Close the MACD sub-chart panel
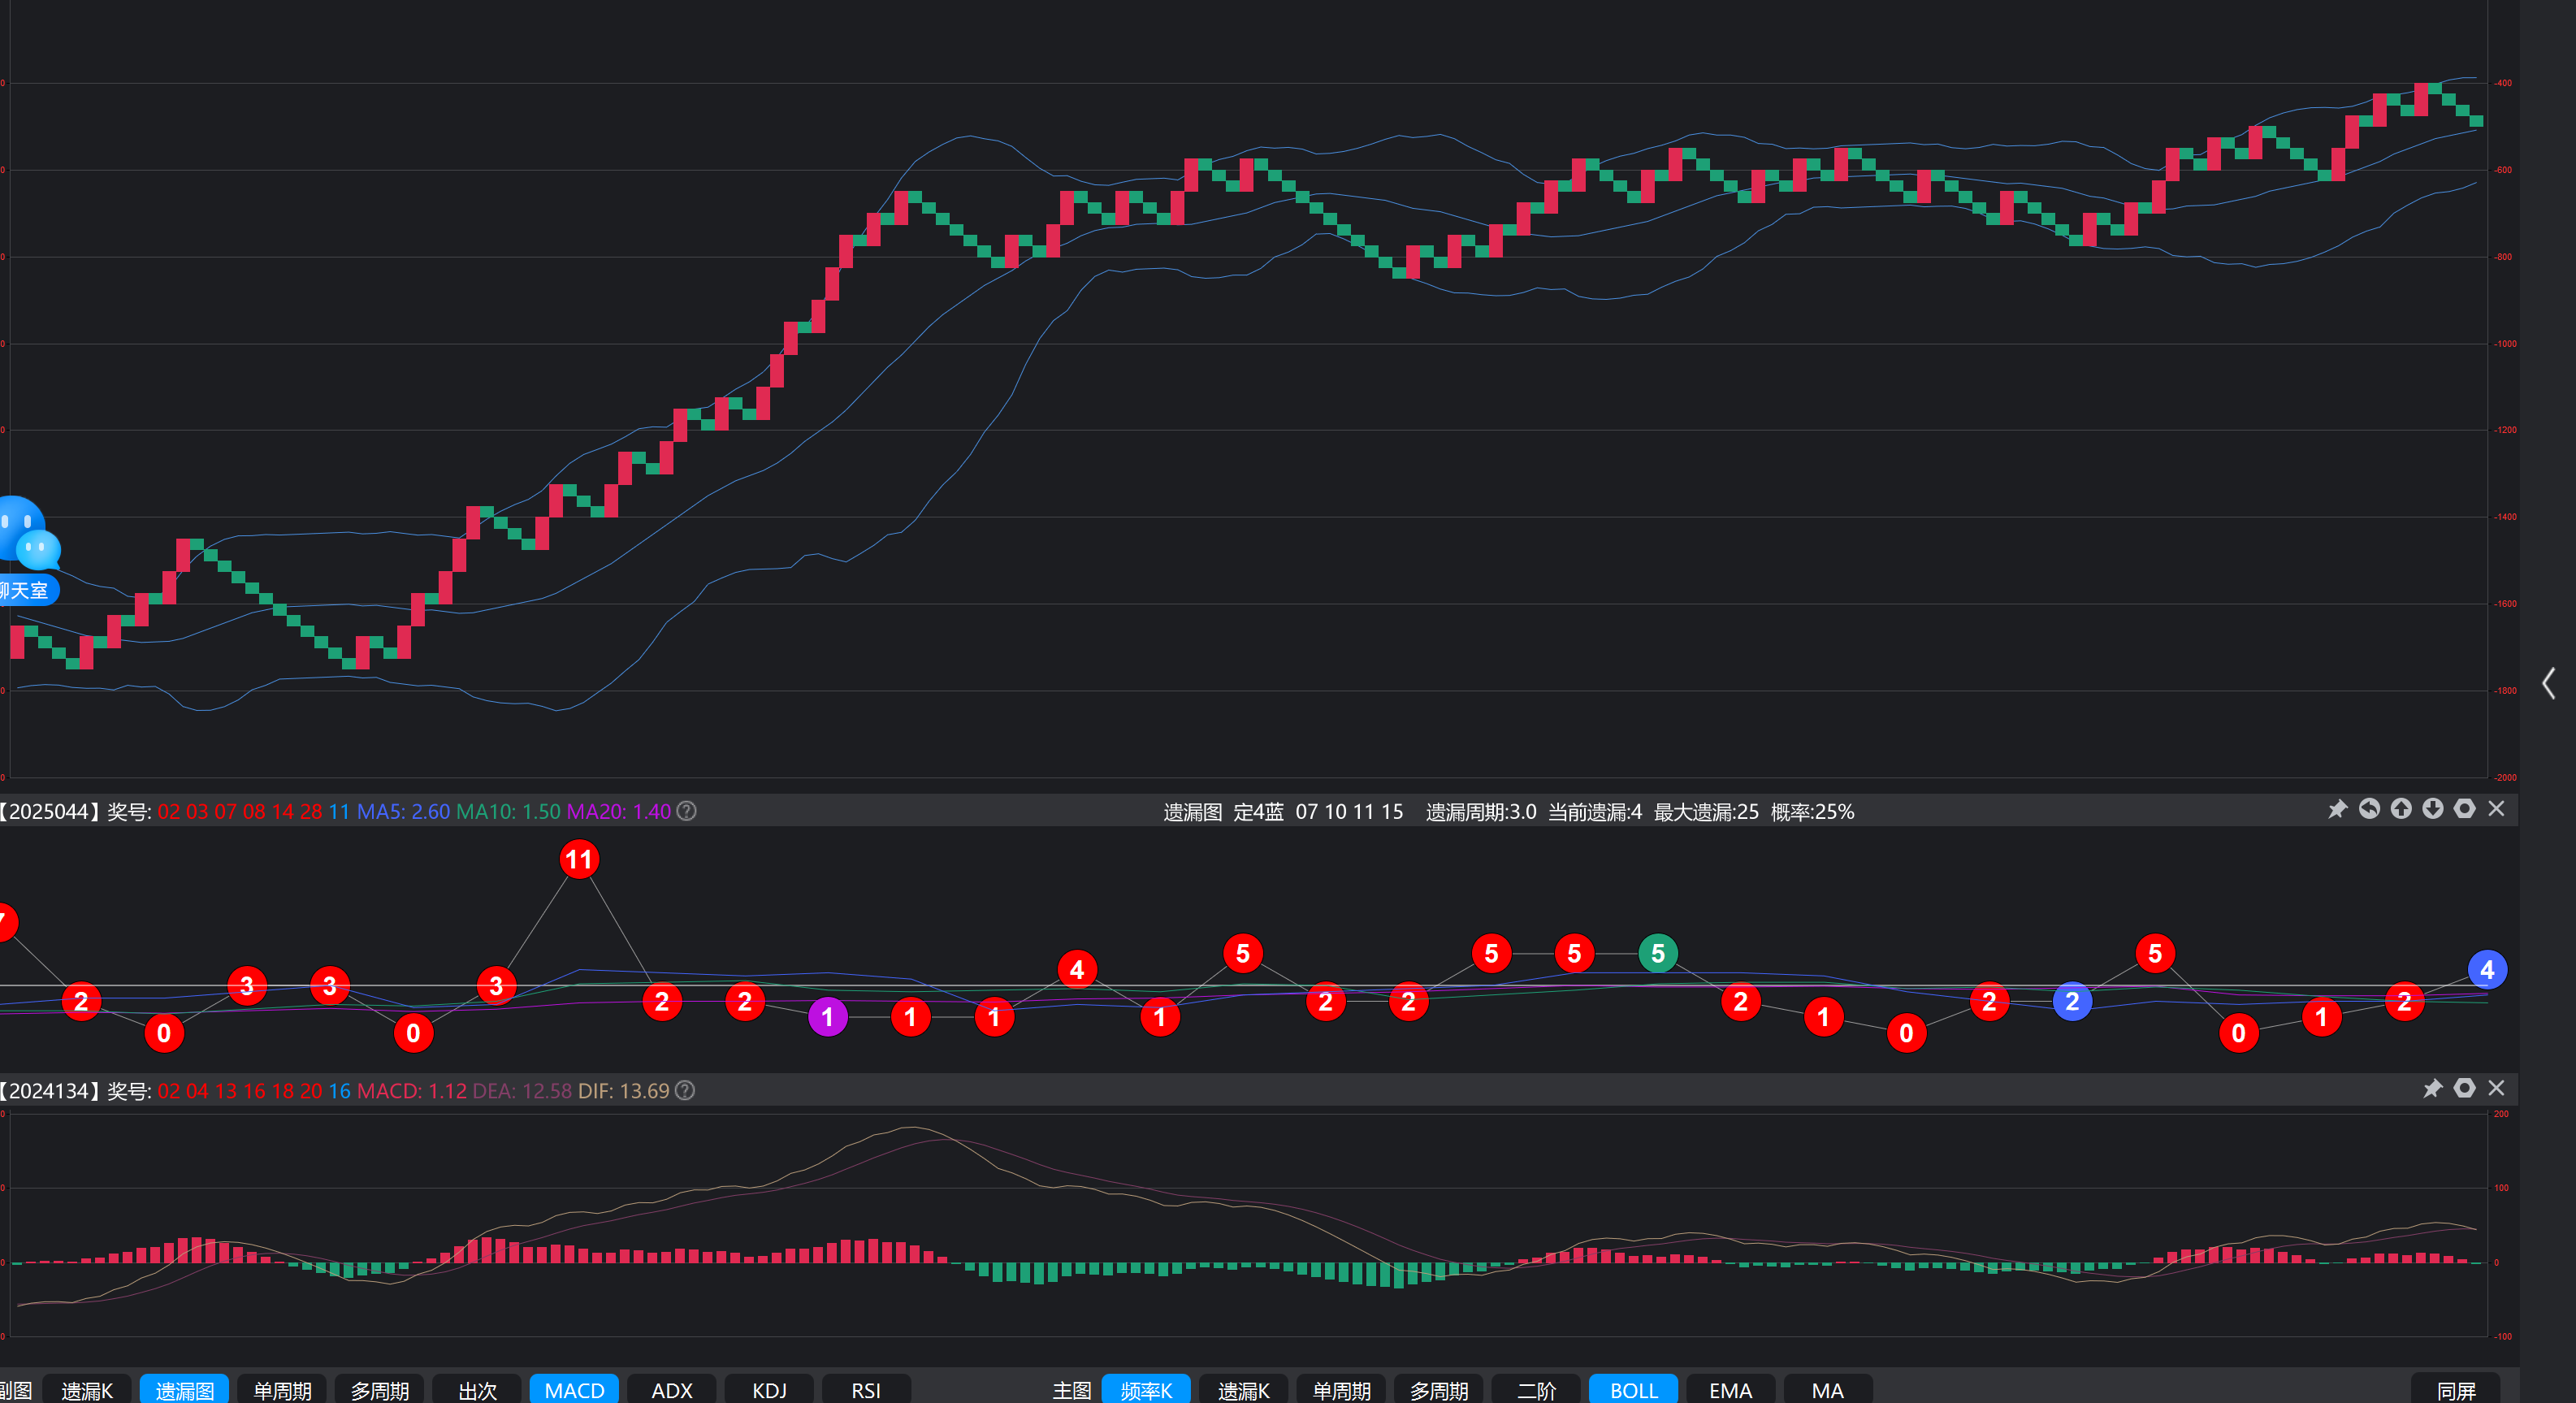This screenshot has width=2576, height=1403. click(2496, 1088)
